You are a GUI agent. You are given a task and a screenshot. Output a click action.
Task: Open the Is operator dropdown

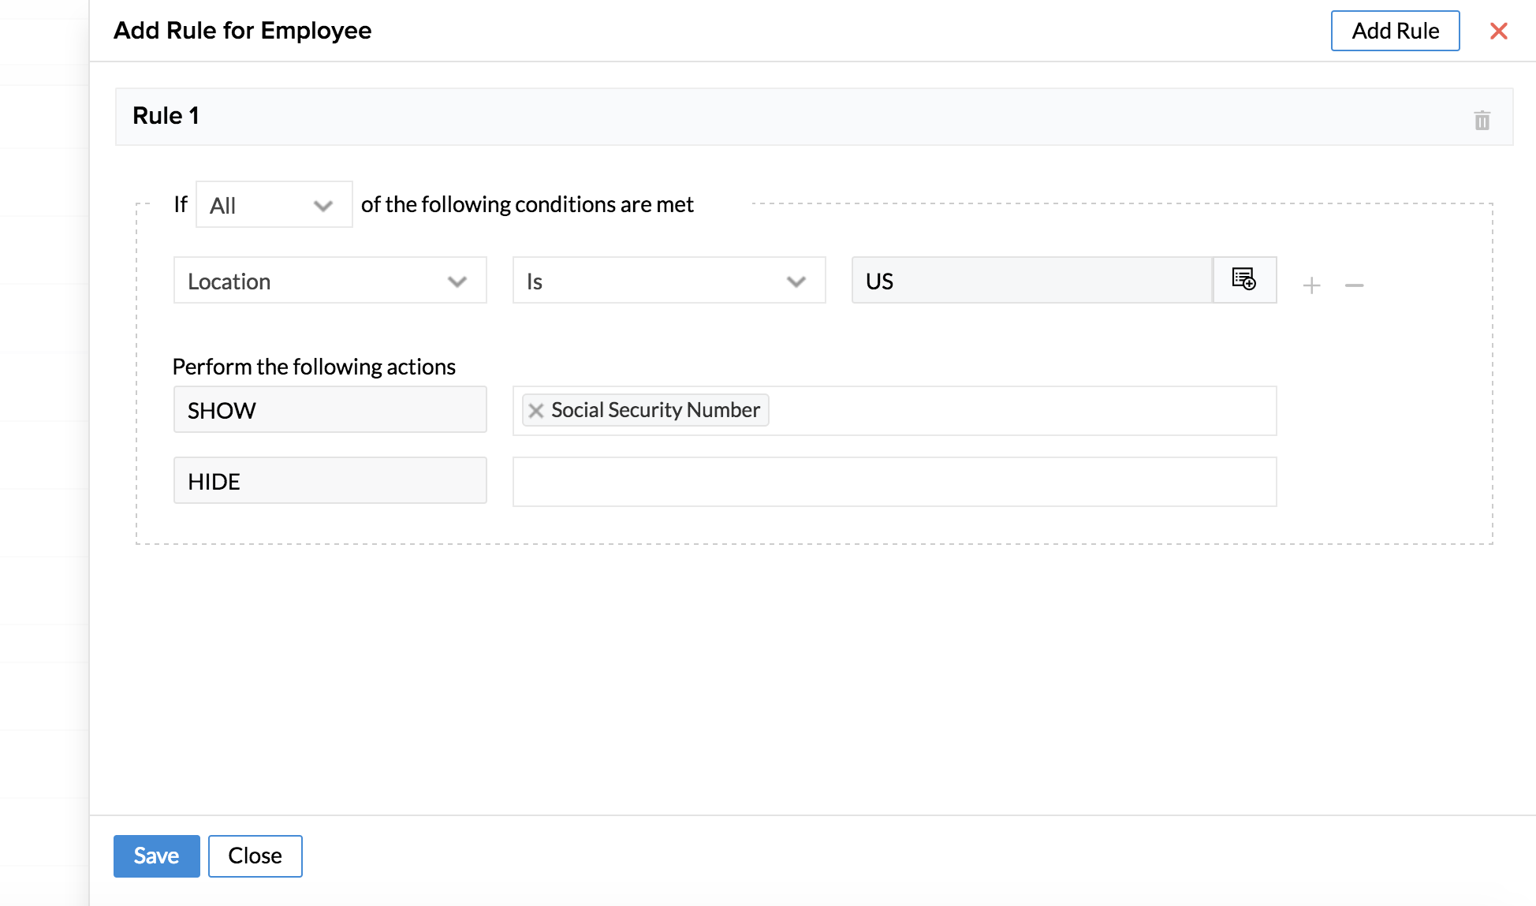(668, 281)
